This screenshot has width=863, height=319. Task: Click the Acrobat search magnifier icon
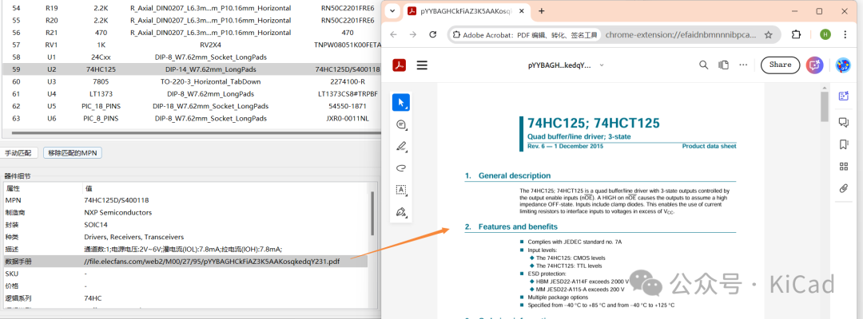point(703,65)
